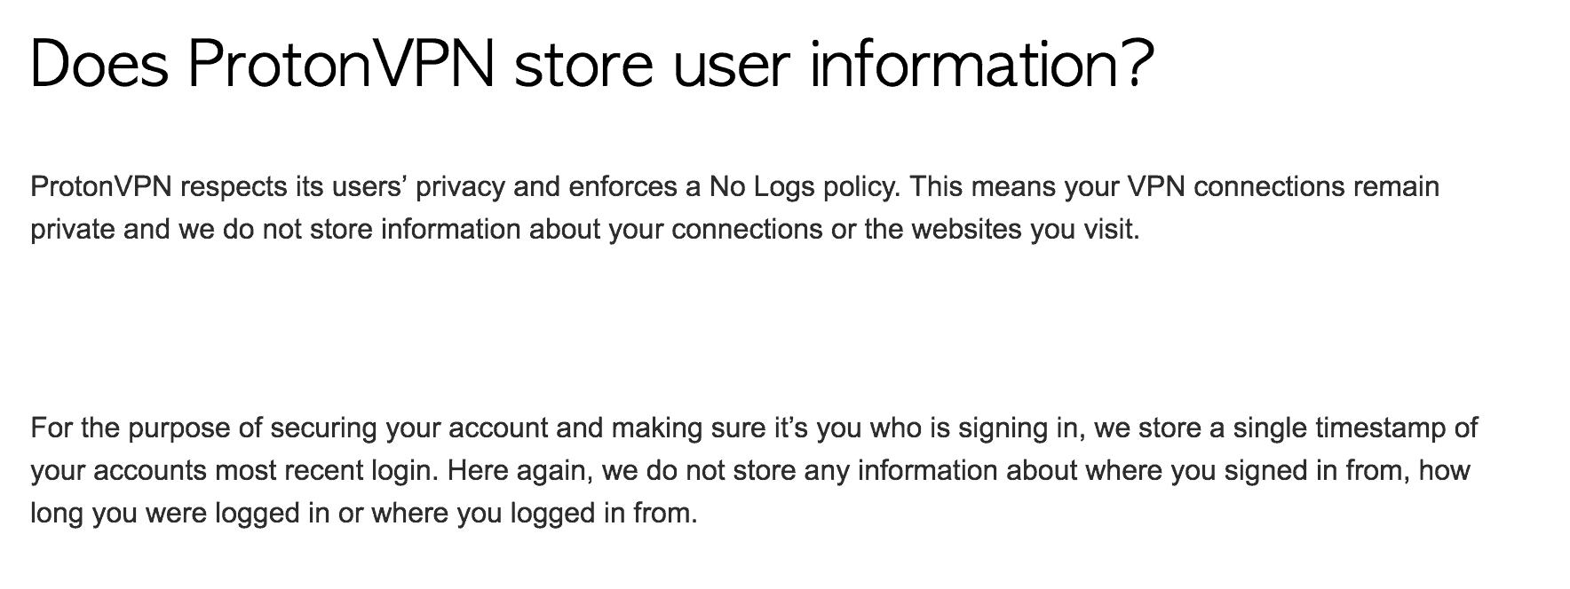Click the phrase 'For the purpose of securing'

pyautogui.click(x=204, y=428)
